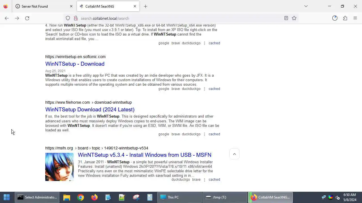Open tracking protection shield info

[x=68, y=18]
